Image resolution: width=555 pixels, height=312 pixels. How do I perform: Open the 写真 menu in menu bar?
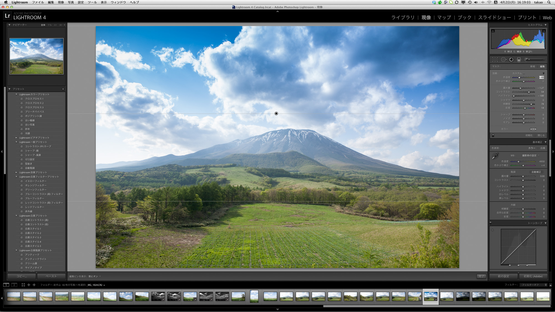tap(71, 2)
